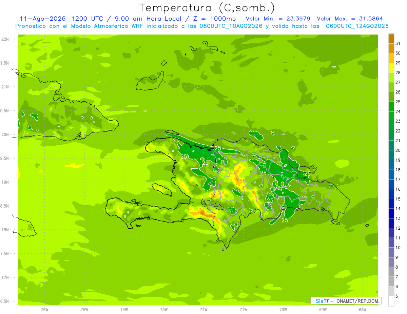Click the '17N' latitude label

coord(5,277)
